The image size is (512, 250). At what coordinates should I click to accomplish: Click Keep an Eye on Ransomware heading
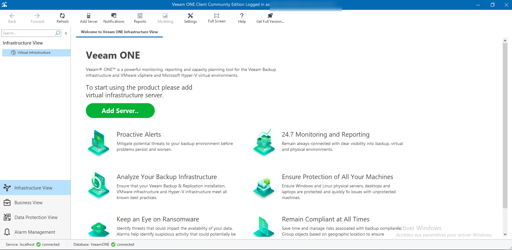click(158, 219)
